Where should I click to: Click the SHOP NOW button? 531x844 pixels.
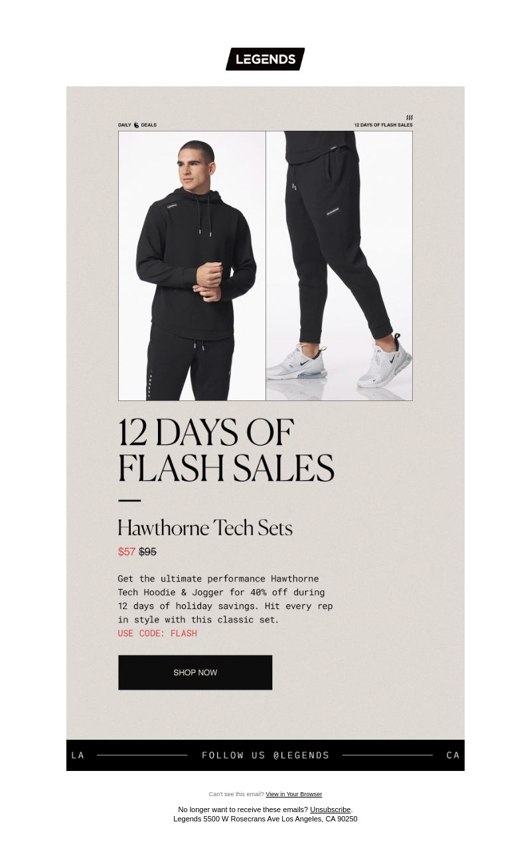tap(195, 673)
